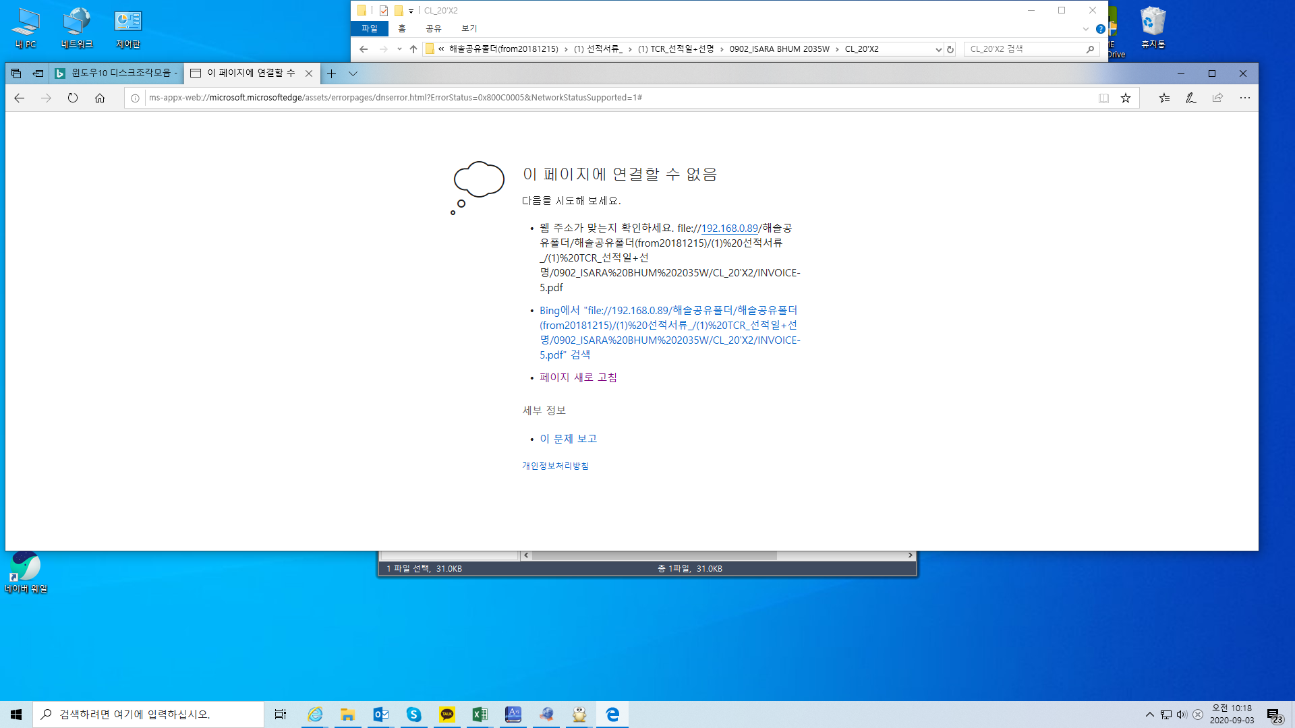Open the Edge favorites hub icon
This screenshot has height=728, width=1295.
[x=1164, y=98]
